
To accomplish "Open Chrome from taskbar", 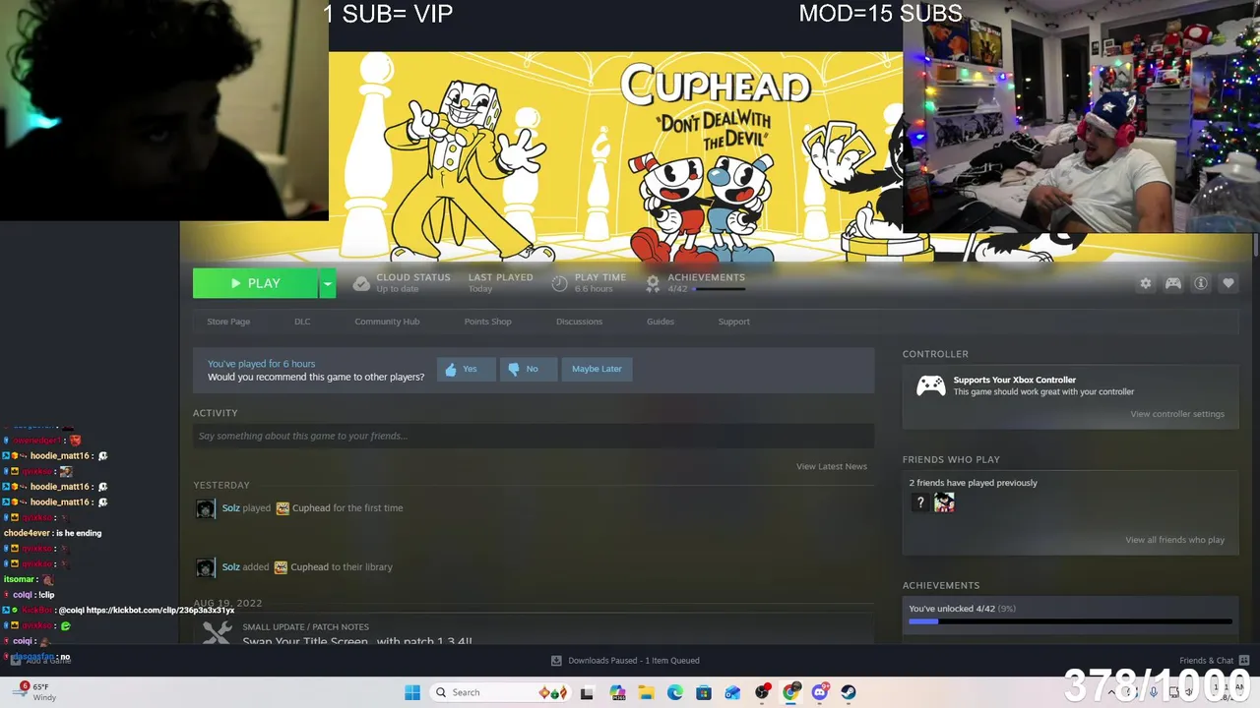I will (x=790, y=692).
